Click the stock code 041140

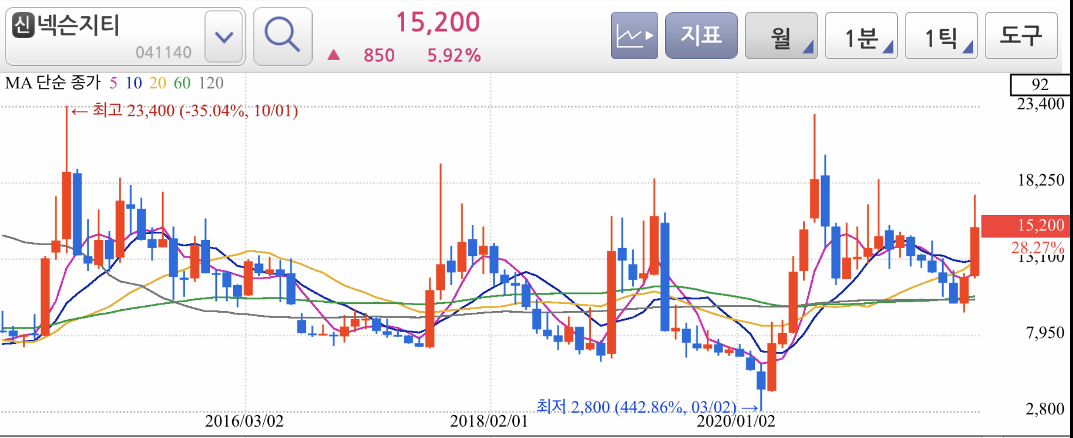click(164, 52)
